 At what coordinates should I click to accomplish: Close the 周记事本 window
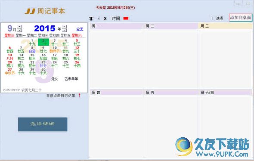tap(248, 3)
